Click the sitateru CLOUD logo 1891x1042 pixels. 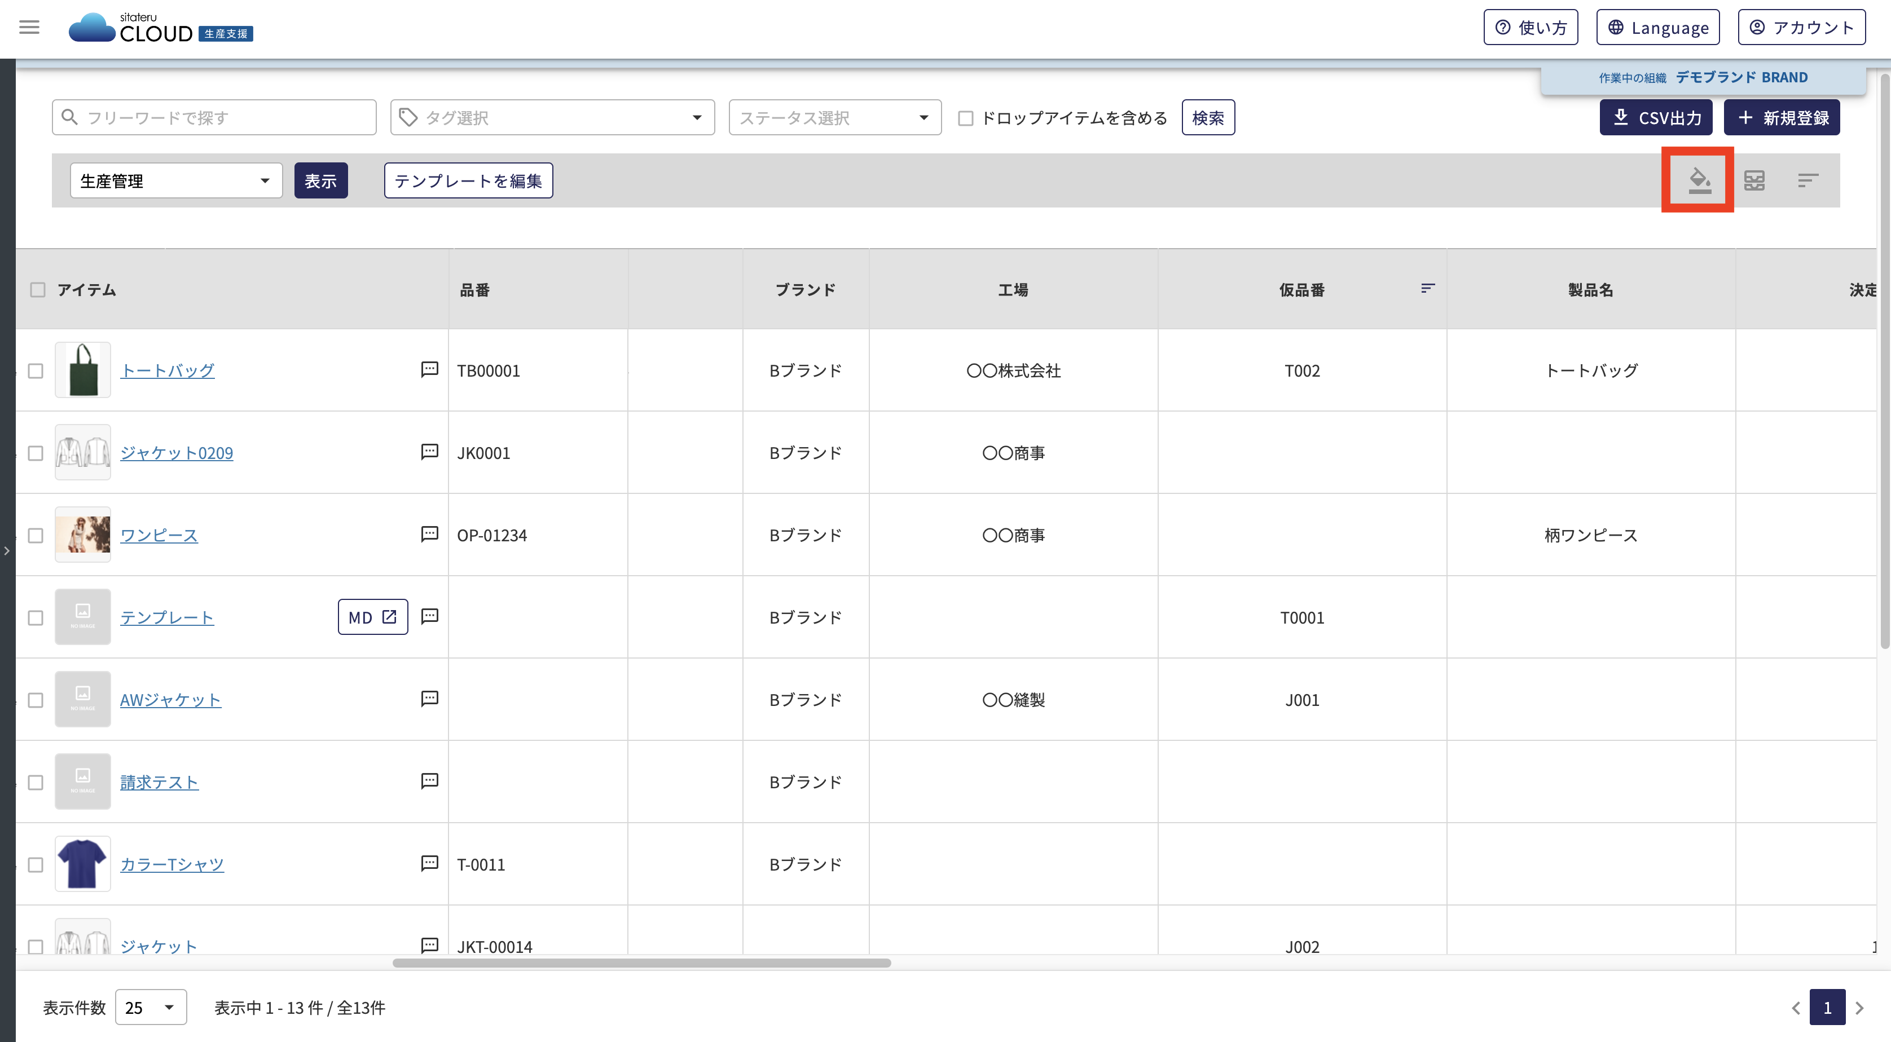[160, 28]
